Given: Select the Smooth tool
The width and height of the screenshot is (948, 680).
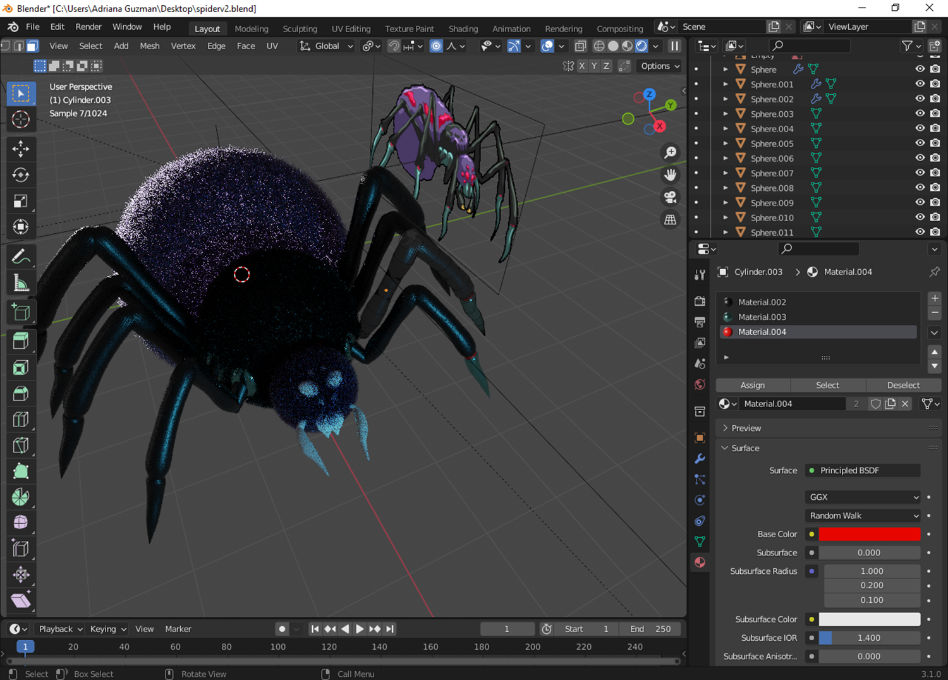Looking at the screenshot, I should (x=20, y=523).
